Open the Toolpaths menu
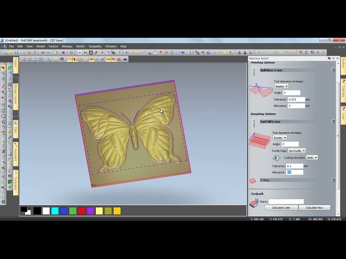 pyautogui.click(x=95, y=46)
